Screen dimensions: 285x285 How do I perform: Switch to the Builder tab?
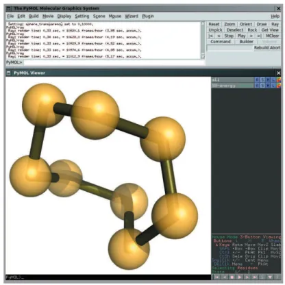[246, 42]
